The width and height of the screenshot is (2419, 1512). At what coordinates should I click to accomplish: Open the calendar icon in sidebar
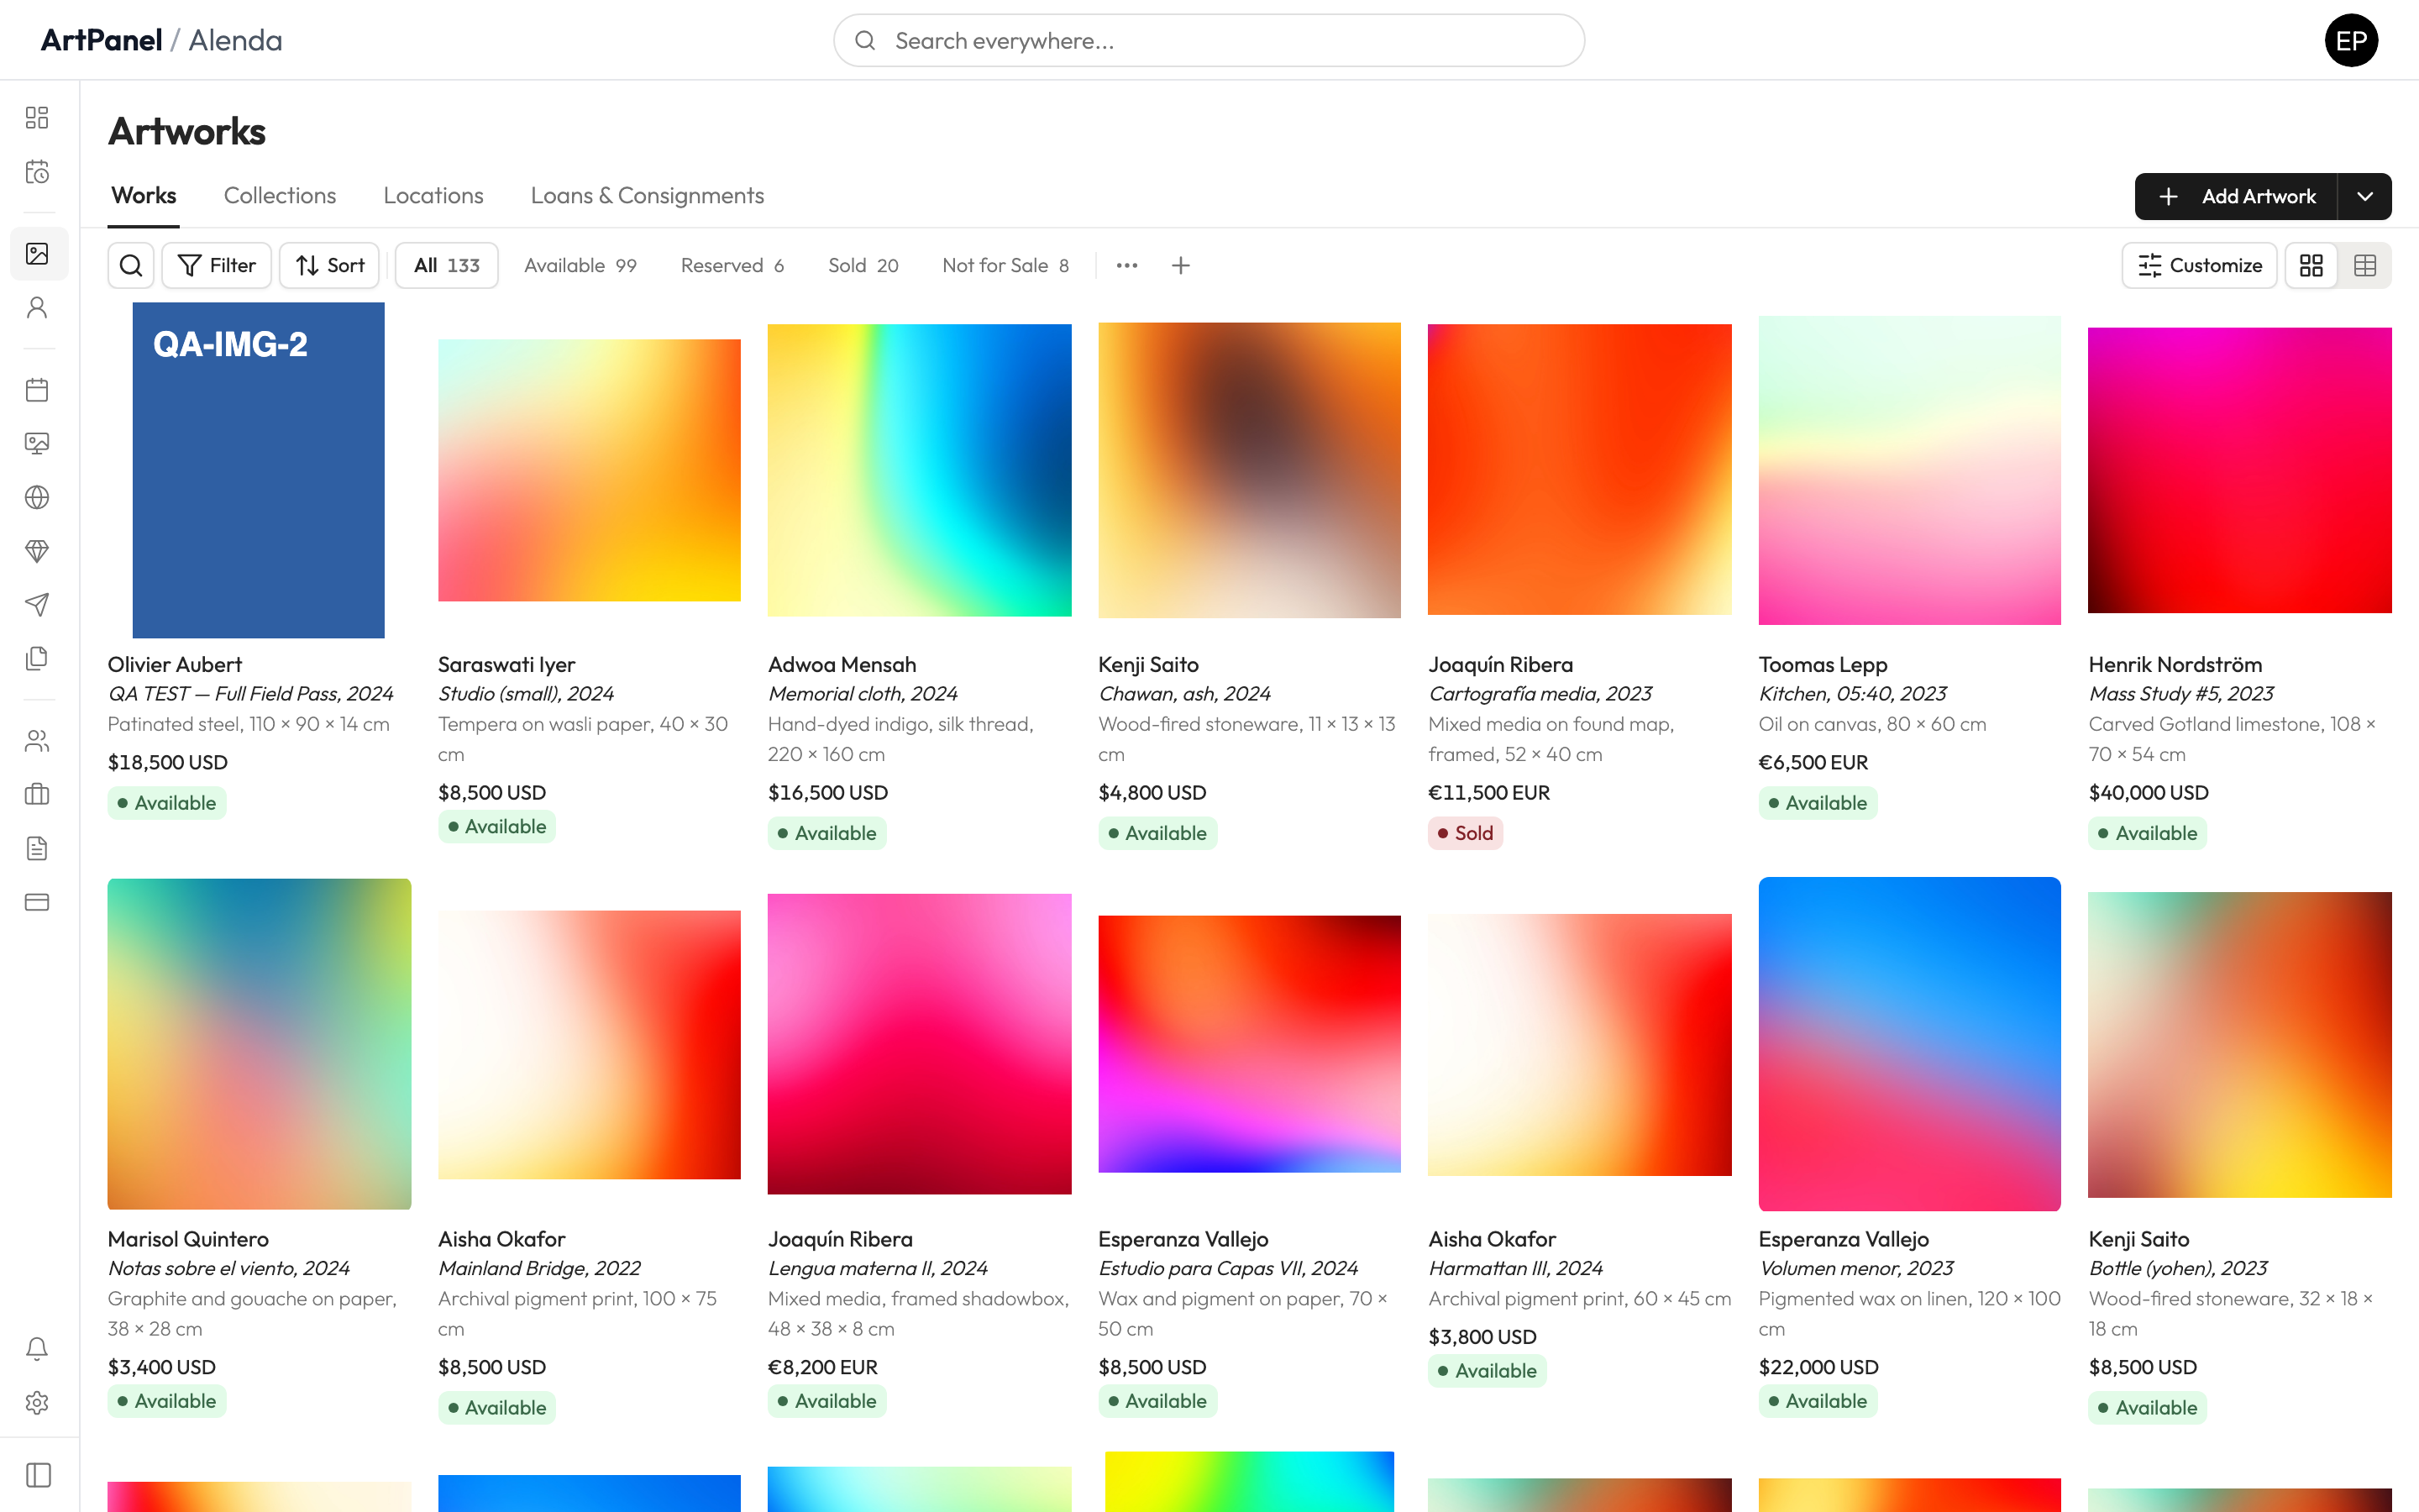tap(37, 390)
